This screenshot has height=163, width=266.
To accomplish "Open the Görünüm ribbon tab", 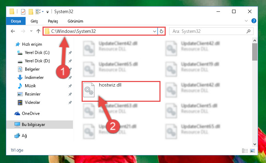I will 75,21.
